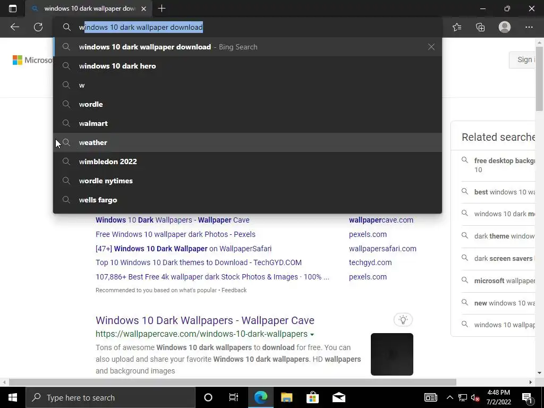The height and width of the screenshot is (408, 544).
Task: Click the muted volume tray icon
Action: click(475, 397)
